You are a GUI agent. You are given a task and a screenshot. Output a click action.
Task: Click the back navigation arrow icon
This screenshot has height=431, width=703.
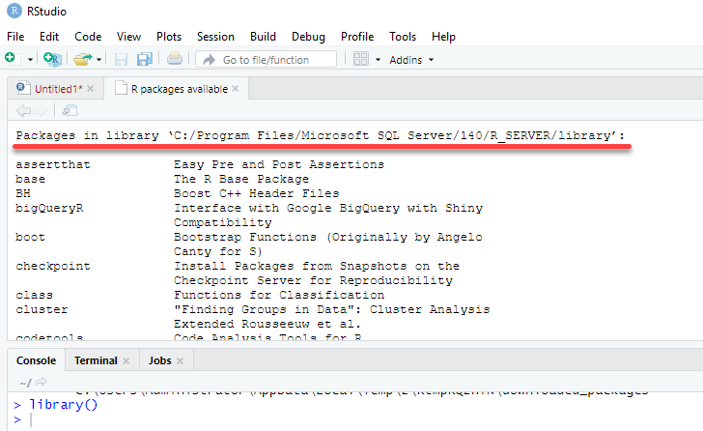coord(23,110)
